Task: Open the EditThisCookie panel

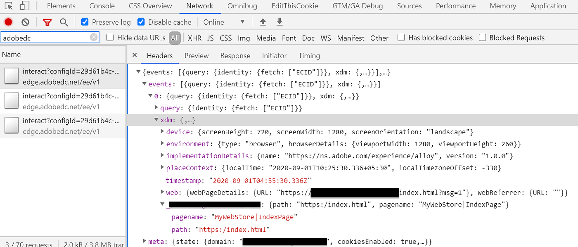Action: click(294, 6)
